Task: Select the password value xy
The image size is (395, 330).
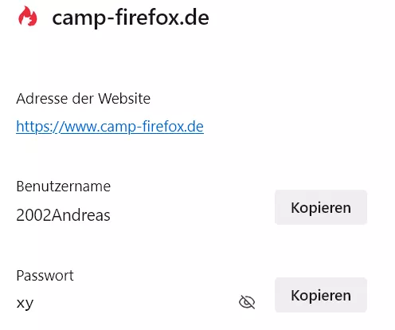Action: pos(25,303)
